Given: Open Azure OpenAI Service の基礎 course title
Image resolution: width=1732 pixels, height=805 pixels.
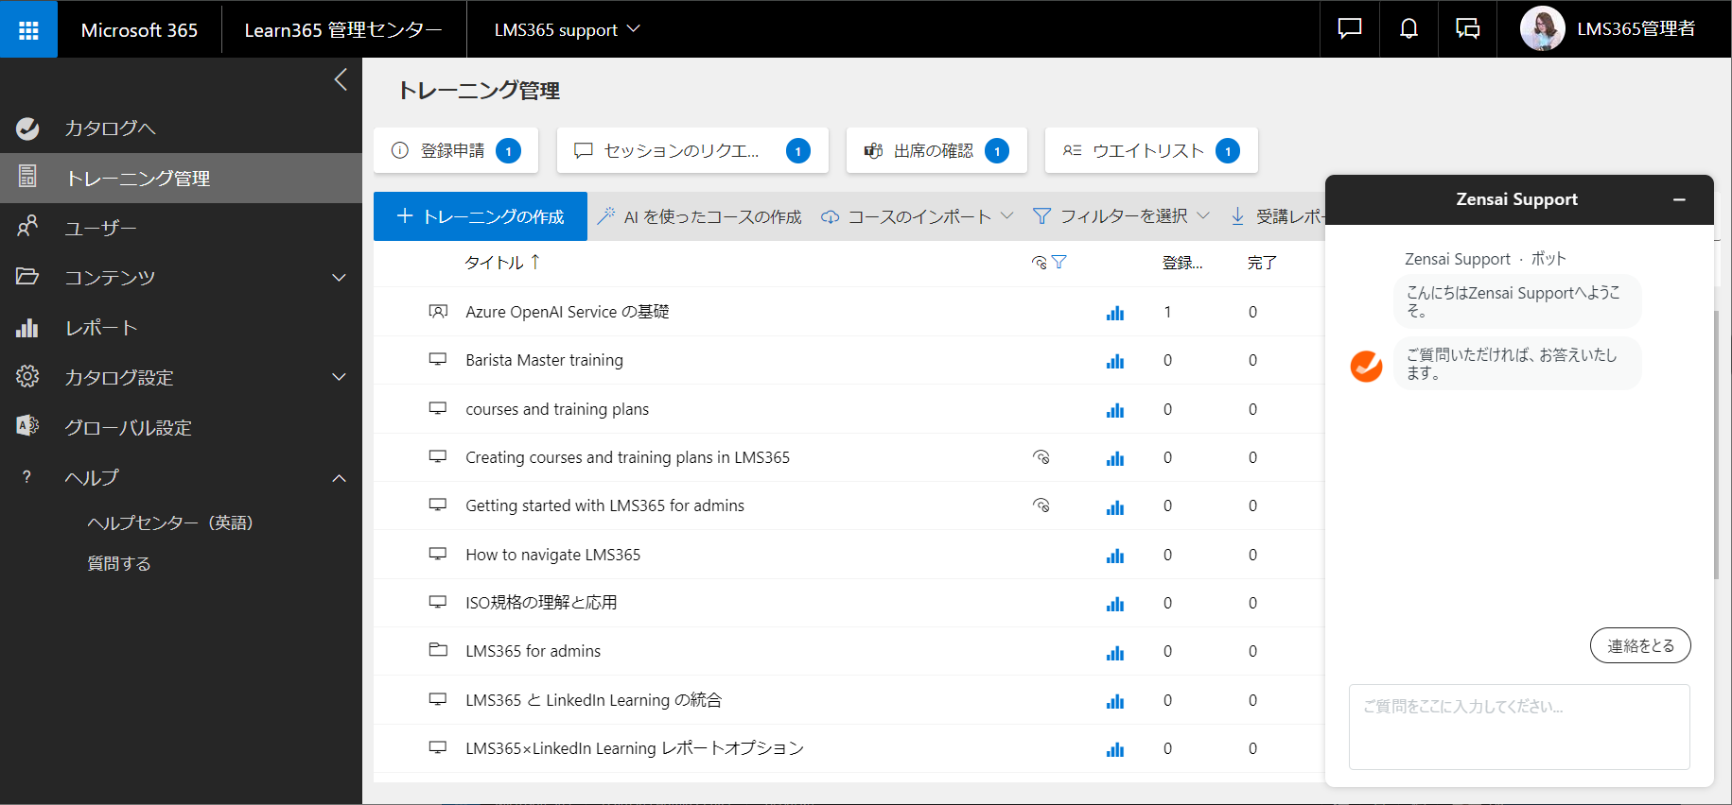Looking at the screenshot, I should coord(567,312).
